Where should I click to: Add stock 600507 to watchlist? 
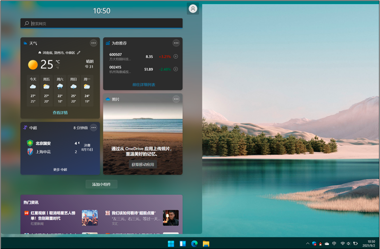(x=176, y=57)
